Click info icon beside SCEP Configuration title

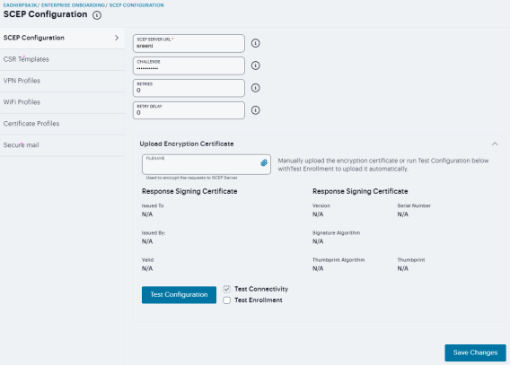click(97, 15)
